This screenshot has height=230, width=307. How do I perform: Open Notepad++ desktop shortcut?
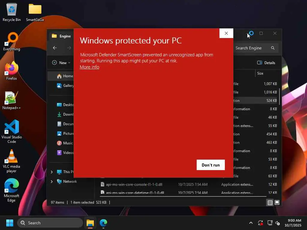(x=12, y=100)
